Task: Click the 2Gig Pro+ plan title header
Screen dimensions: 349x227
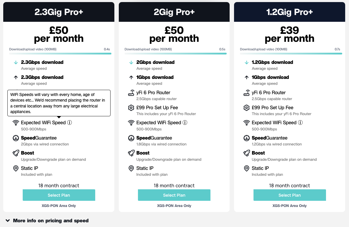Action: pyautogui.click(x=174, y=12)
